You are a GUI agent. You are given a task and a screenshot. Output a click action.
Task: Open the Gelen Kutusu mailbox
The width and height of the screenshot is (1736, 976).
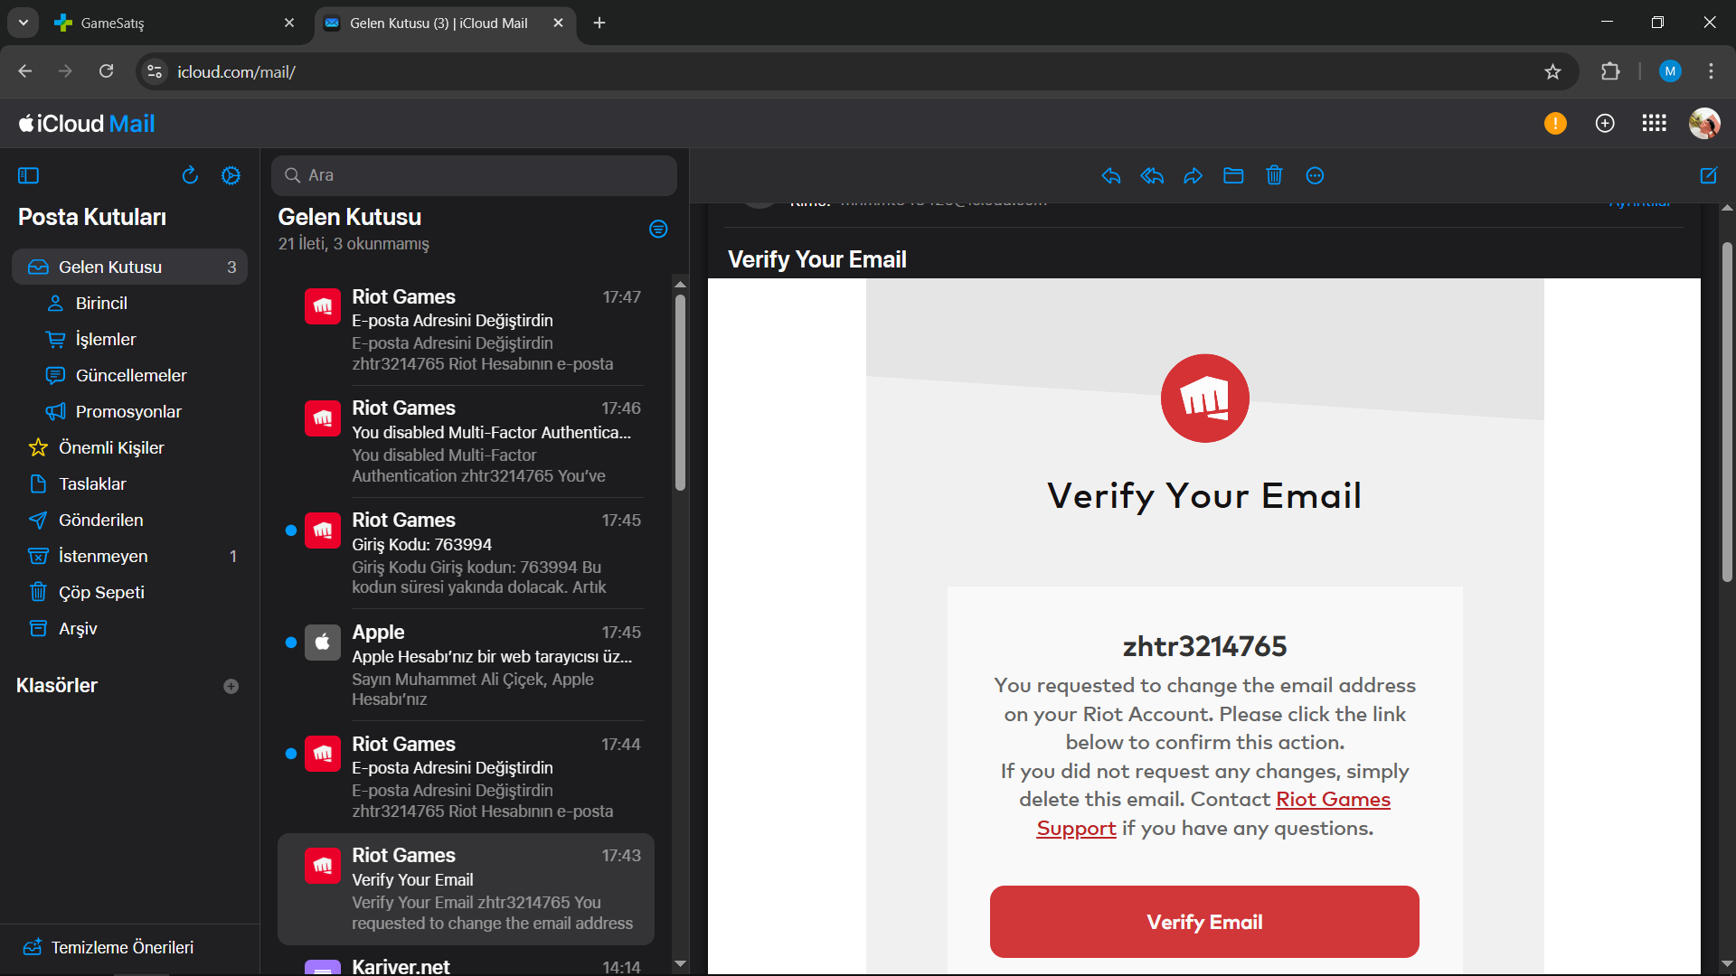[129, 267]
